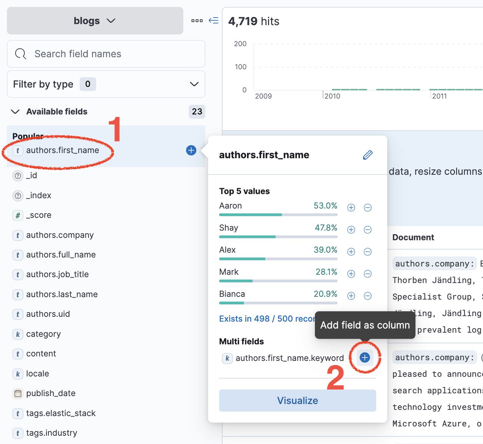The image size is (483, 444).
Task: Click the Exists in 498 / 500 records link
Action: coord(267,319)
